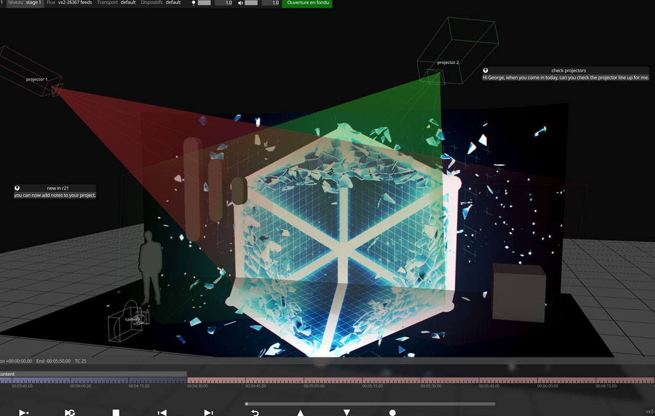Click the volume level slider

click(x=251, y=3)
